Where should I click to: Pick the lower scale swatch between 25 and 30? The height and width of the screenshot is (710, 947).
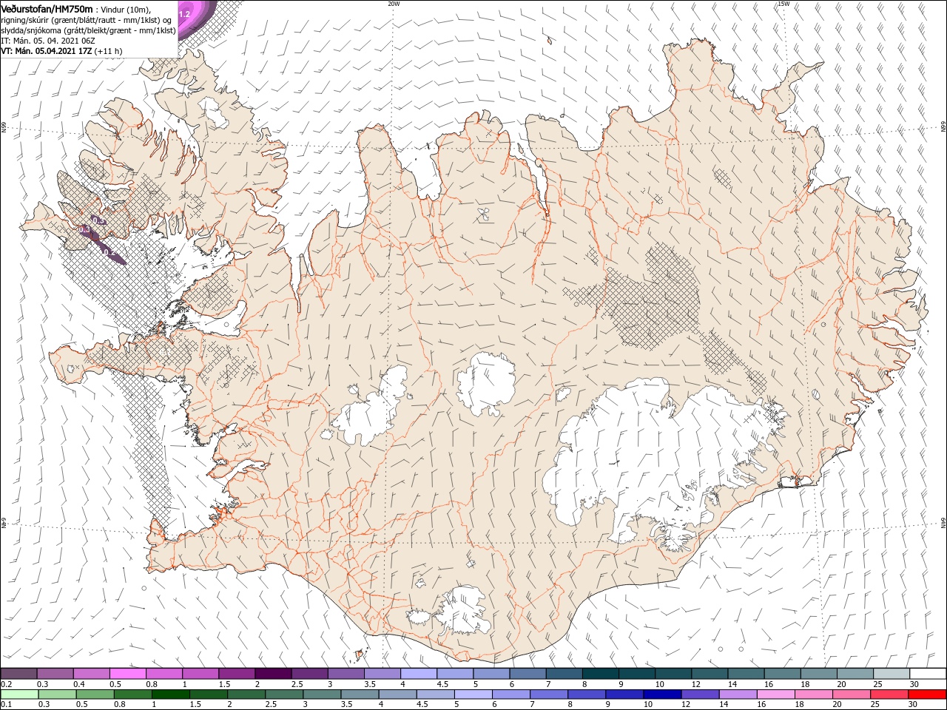click(889, 694)
